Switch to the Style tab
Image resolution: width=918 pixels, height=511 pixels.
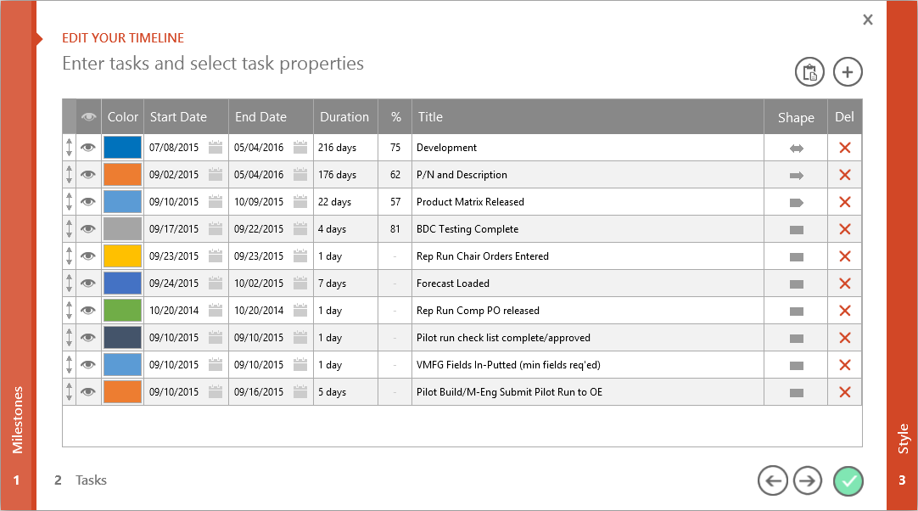point(902,440)
